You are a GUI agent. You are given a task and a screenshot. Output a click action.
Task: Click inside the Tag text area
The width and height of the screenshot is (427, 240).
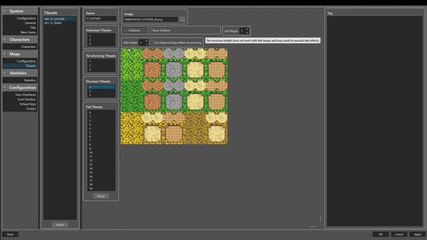tap(374, 121)
